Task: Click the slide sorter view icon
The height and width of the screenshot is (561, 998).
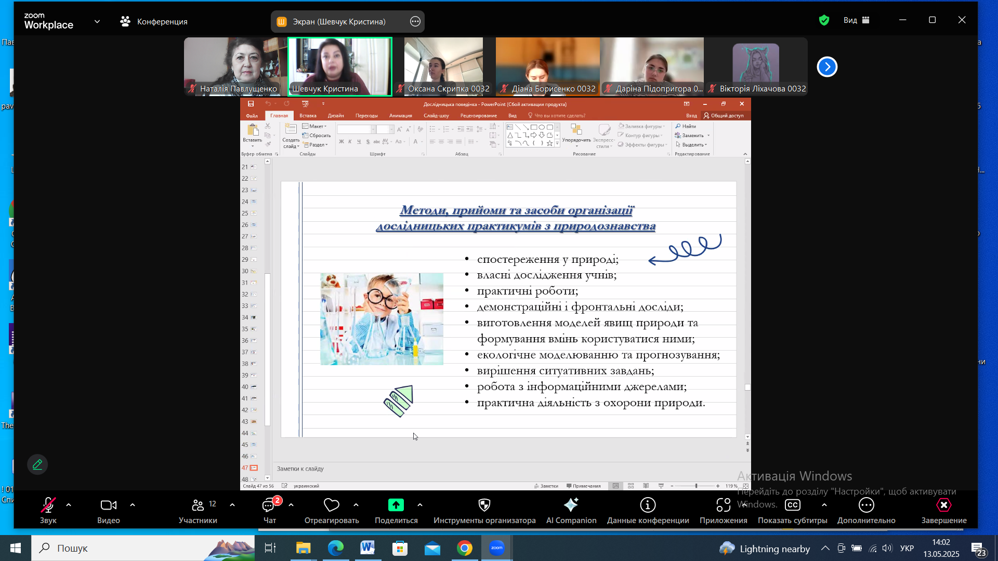Action: point(631,486)
